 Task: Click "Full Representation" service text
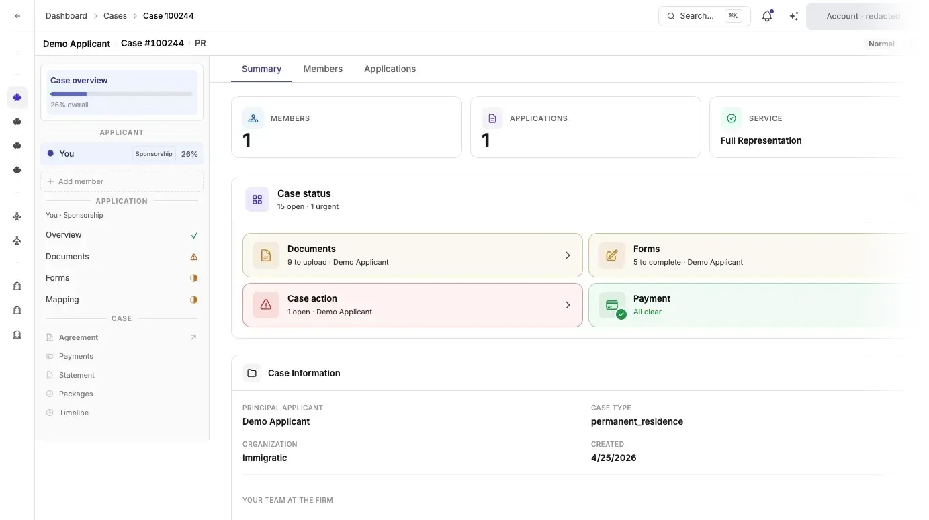coord(761,140)
